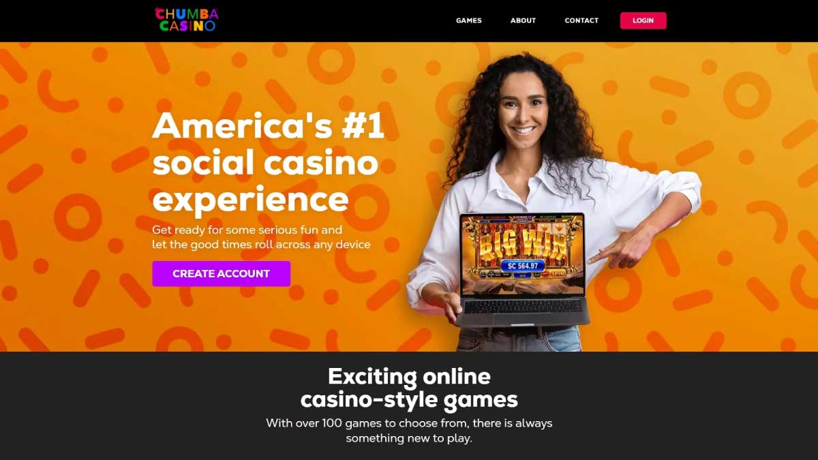Go to the ABOUT page
Viewport: 818px width, 460px height.
click(x=523, y=20)
